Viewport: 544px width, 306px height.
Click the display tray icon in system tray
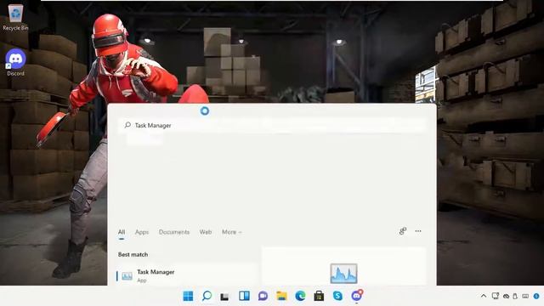[495, 296]
